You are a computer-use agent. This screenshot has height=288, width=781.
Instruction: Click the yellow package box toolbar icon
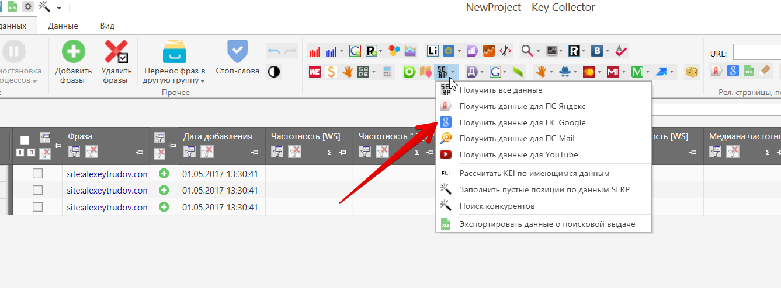click(692, 72)
